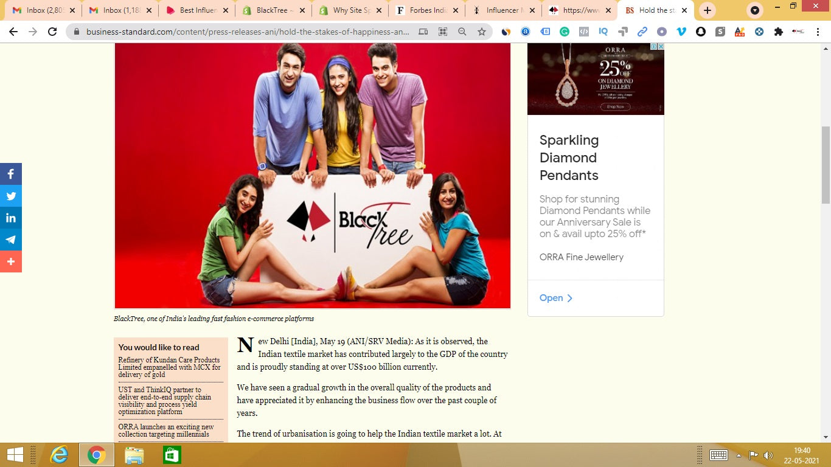Screen dimensions: 831x467
Task: Click the Open link in ORRA ad
Action: pos(556,298)
